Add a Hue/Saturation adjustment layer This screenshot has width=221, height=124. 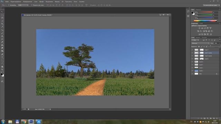tap(198, 31)
